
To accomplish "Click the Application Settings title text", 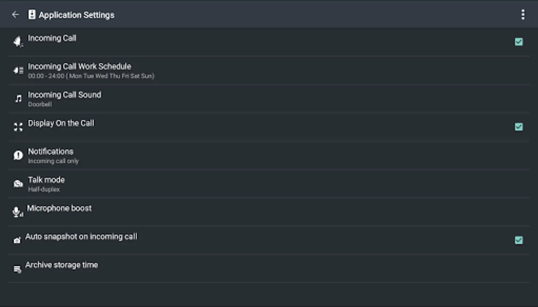I will point(76,15).
